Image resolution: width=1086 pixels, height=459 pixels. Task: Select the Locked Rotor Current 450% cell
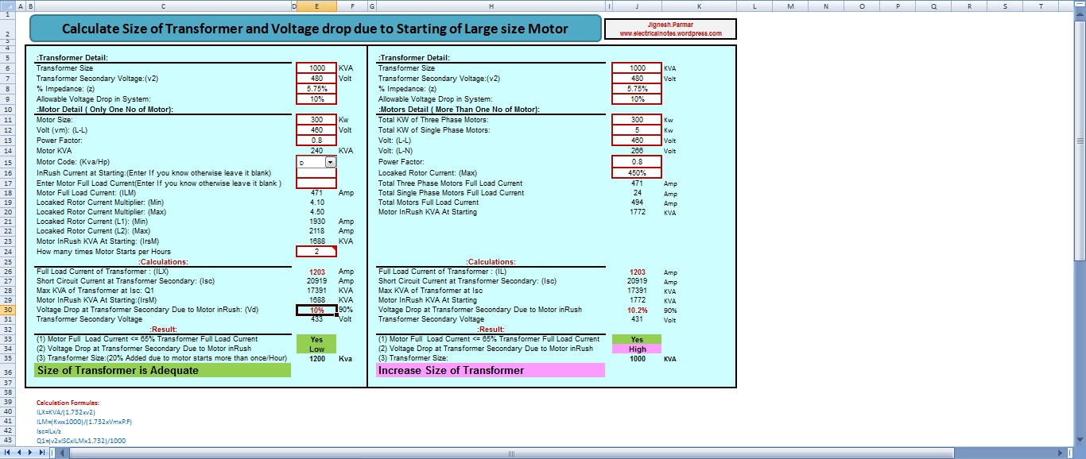pos(637,172)
